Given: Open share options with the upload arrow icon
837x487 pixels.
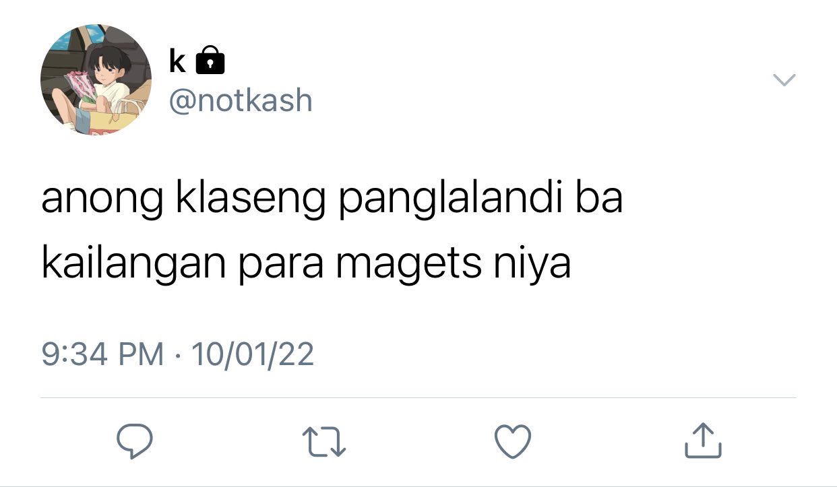Looking at the screenshot, I should 703,441.
